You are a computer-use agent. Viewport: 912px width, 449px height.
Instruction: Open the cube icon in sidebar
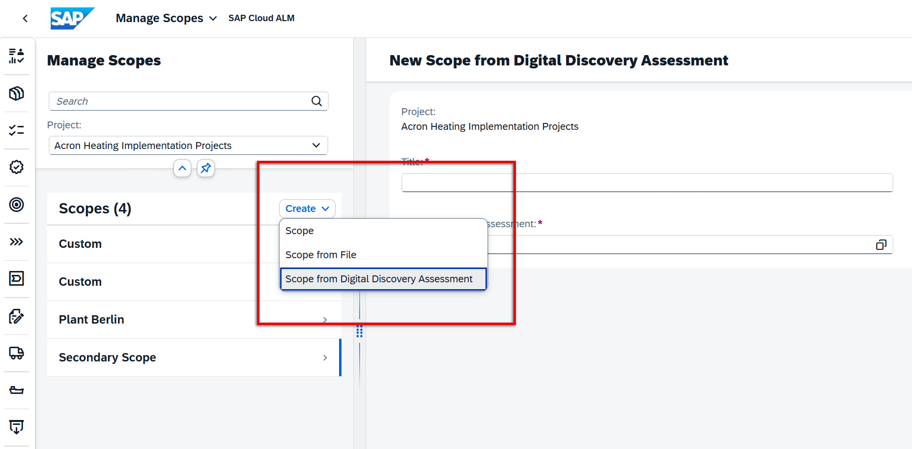17,93
